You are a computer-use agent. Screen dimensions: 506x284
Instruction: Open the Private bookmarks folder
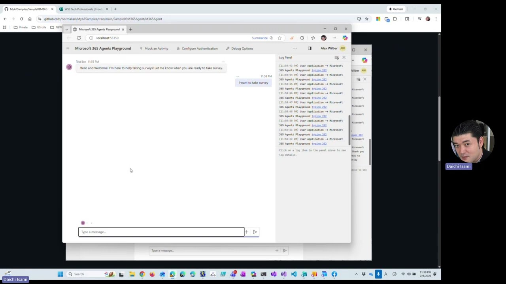tap(21, 27)
